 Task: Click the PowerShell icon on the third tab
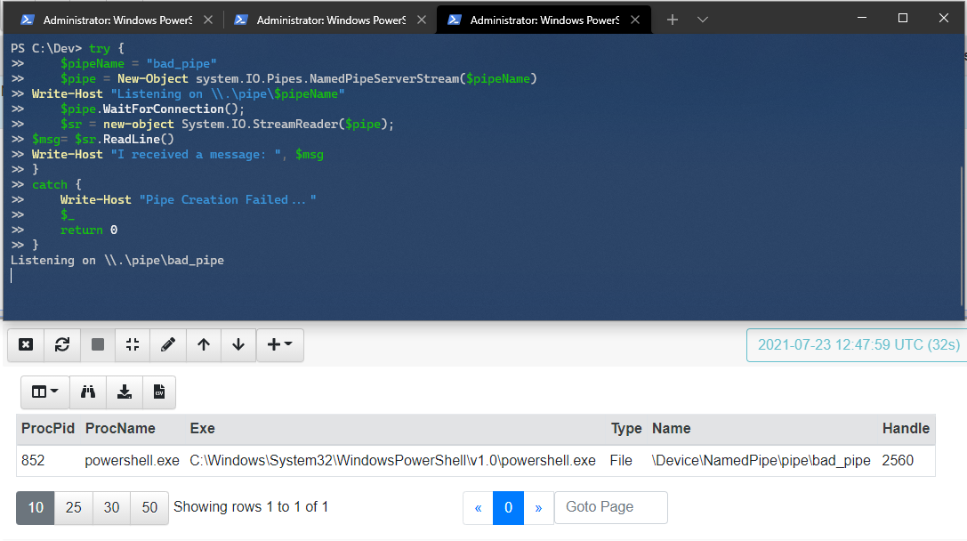click(454, 20)
